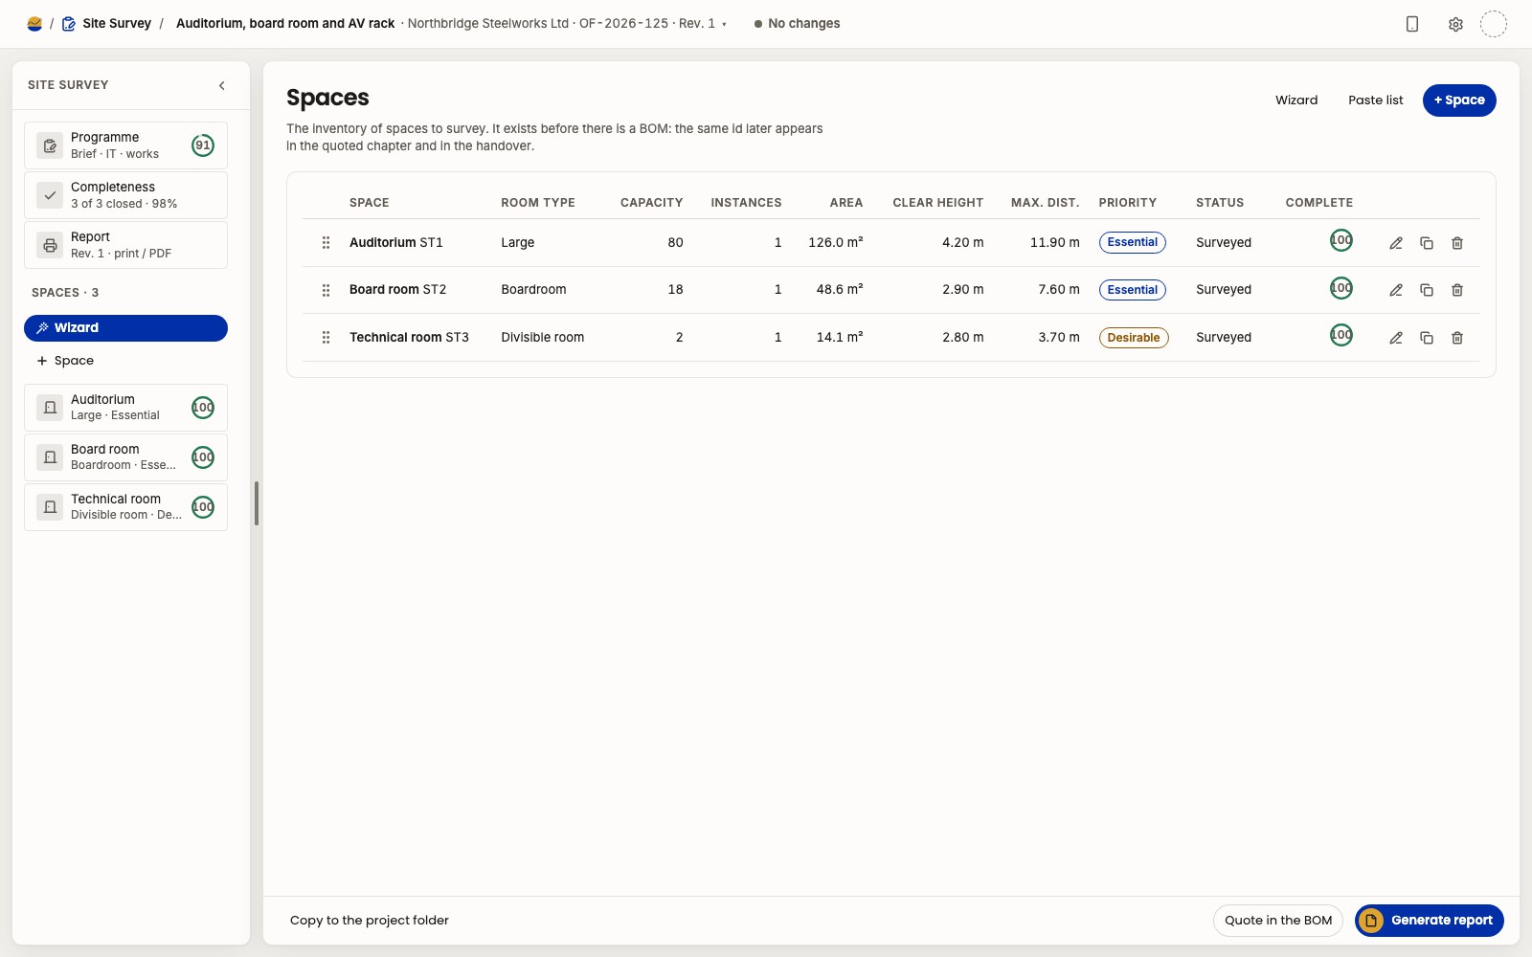Image resolution: width=1532 pixels, height=957 pixels.
Task: Click the Essential badge for Auditorium ST1
Action: 1133,243
